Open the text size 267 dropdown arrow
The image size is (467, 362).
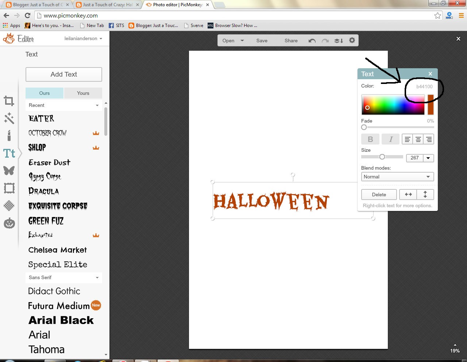(428, 158)
